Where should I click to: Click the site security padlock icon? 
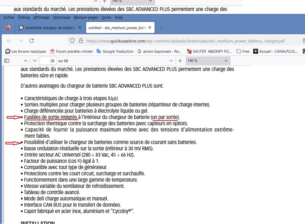[81, 41]
